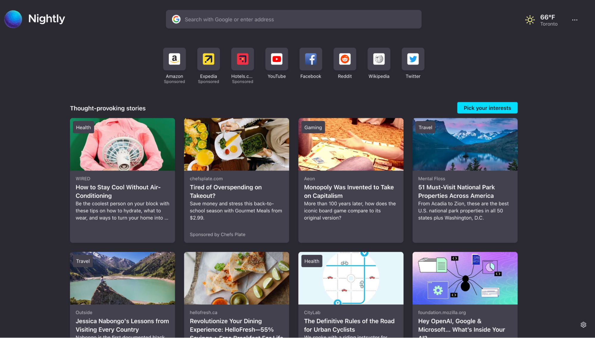Image resolution: width=595 pixels, height=338 pixels.
Task: Click the Health tag on WIRED card
Action: (x=83, y=127)
